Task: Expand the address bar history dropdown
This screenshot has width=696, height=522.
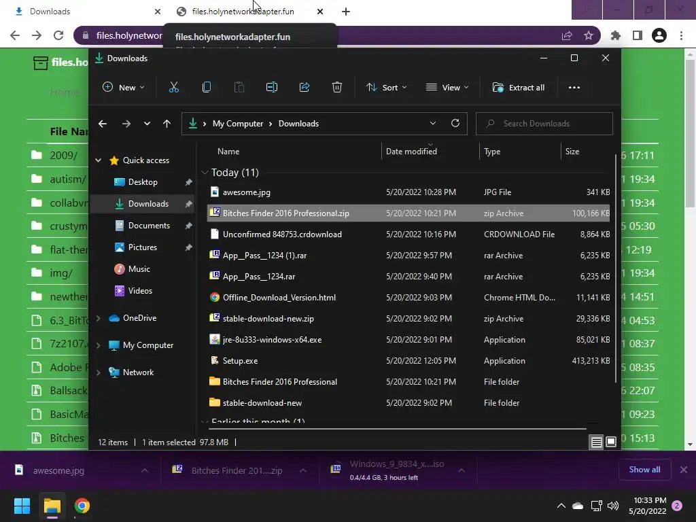Action: (x=433, y=124)
